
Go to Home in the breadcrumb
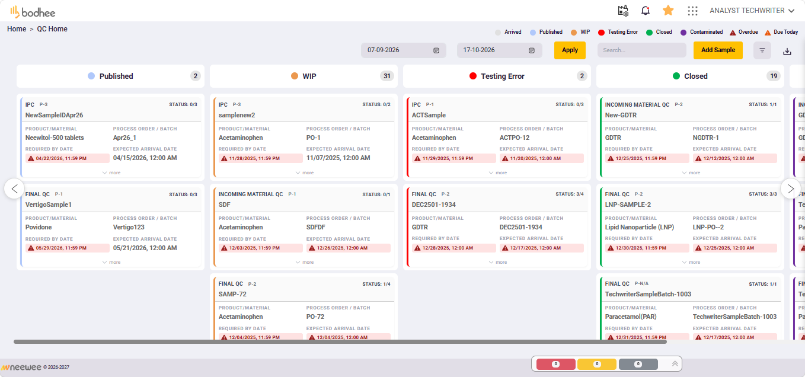point(17,29)
